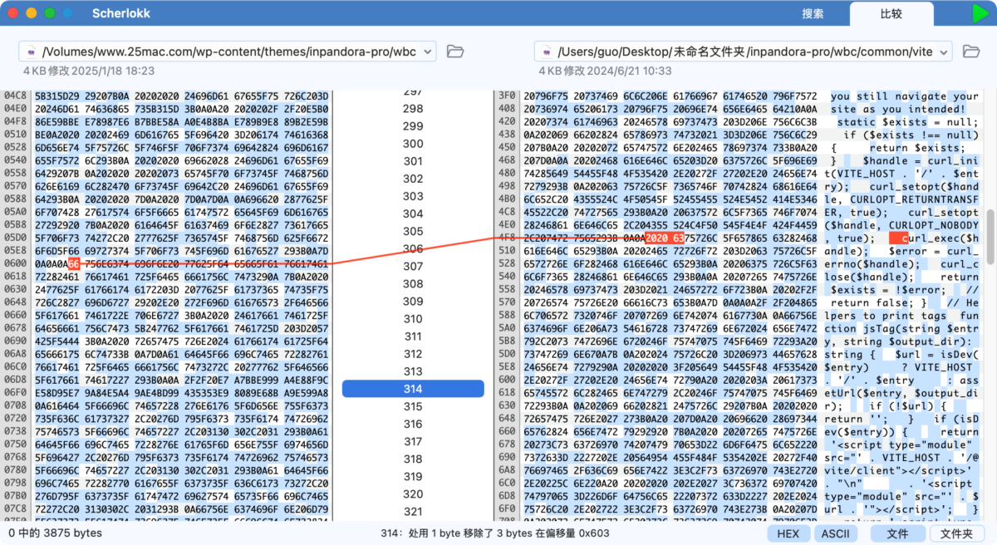Choose the 文件夹 compare mode button

click(x=957, y=533)
